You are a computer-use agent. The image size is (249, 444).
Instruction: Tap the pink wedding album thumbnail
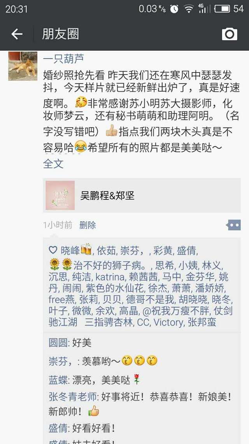point(60,195)
